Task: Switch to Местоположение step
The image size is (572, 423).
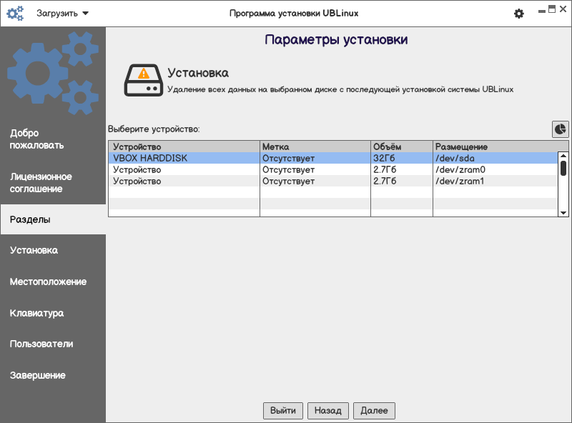Action: point(53,282)
